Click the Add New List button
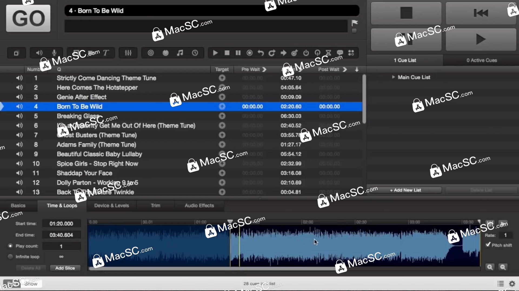This screenshot has height=291, width=519. [x=405, y=190]
